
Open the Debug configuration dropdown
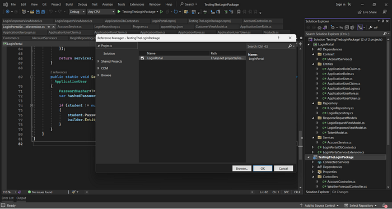coord(77,12)
